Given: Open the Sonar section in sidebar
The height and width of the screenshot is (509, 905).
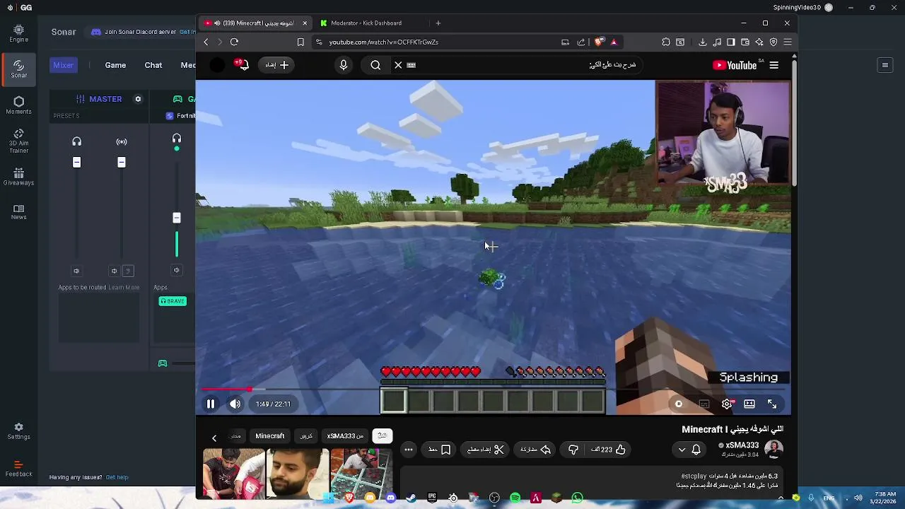Looking at the screenshot, I should tap(19, 69).
